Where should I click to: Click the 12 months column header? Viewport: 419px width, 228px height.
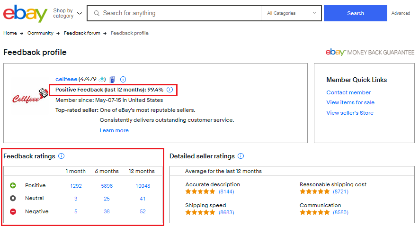[x=142, y=171]
